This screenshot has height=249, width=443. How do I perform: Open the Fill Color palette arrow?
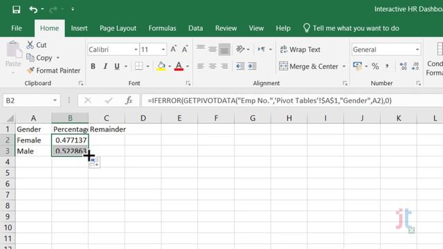click(x=170, y=66)
